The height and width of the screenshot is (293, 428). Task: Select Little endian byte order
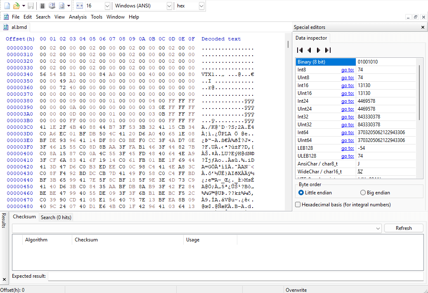(x=301, y=193)
